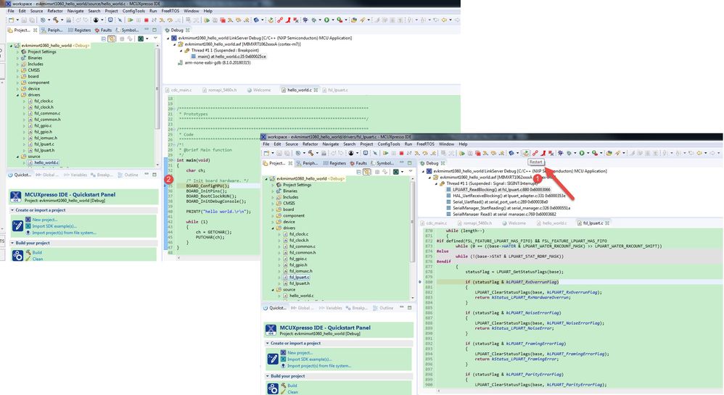The image size is (724, 395).
Task: Select LPUART_ReadBlocking() stack frame in front Debug
Action: [x=501, y=189]
